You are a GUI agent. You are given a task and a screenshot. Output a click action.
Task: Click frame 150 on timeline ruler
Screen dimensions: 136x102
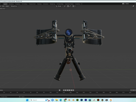click(x=84, y=92)
